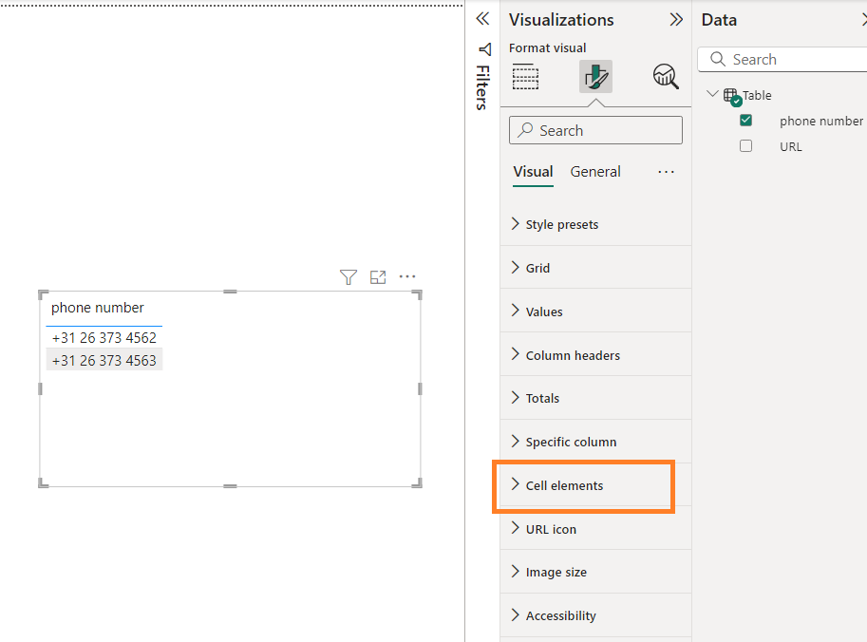The height and width of the screenshot is (642, 867).
Task: Click the filter icon above the table visual
Action: 349,277
